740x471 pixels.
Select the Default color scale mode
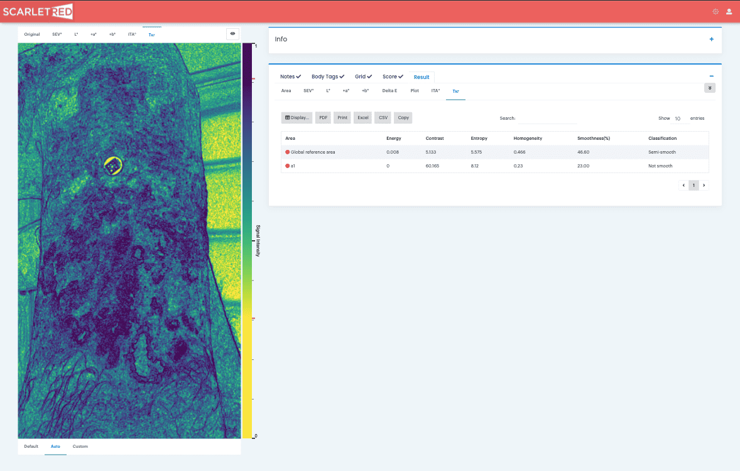click(31, 447)
